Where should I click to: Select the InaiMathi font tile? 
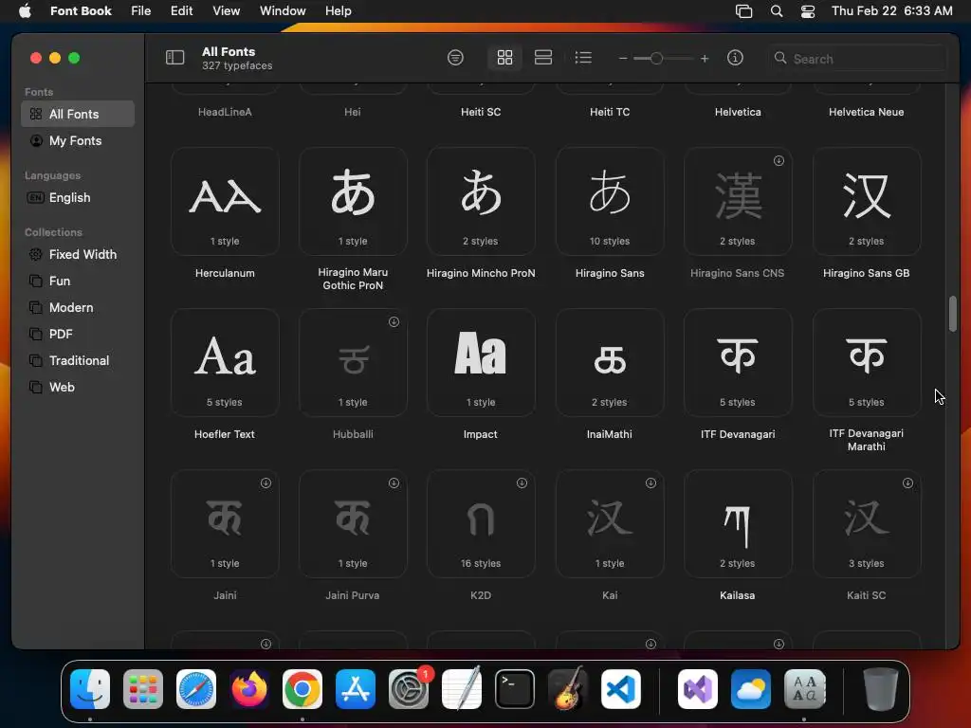point(610,362)
